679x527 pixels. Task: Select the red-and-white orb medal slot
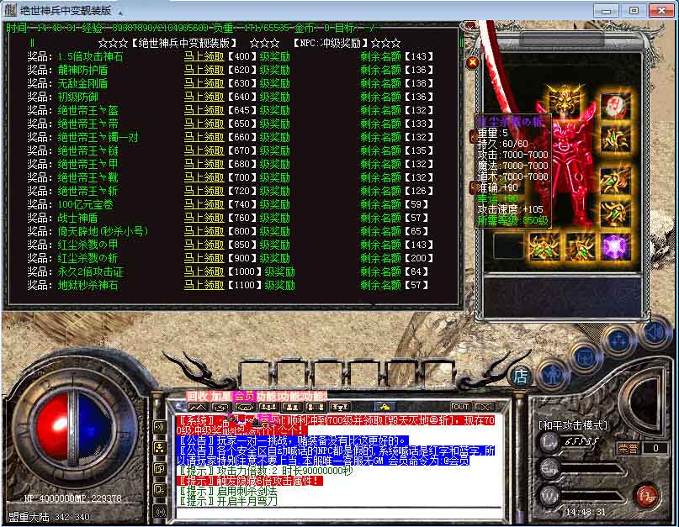click(x=615, y=105)
